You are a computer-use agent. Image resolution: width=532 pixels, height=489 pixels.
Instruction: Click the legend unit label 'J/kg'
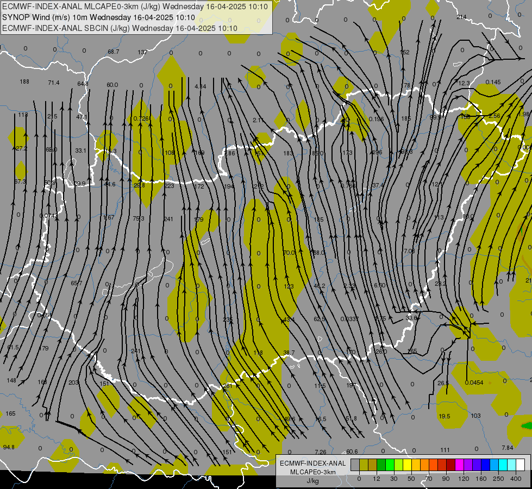tap(313, 481)
